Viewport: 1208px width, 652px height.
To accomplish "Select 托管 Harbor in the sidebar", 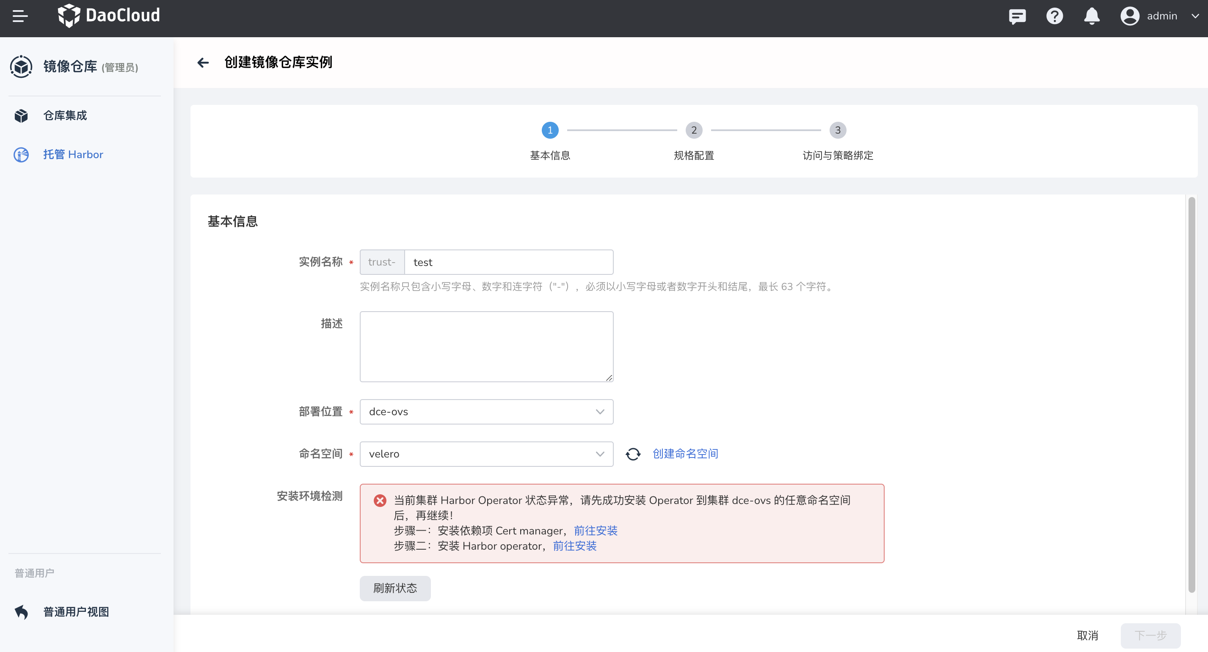I will tap(73, 155).
